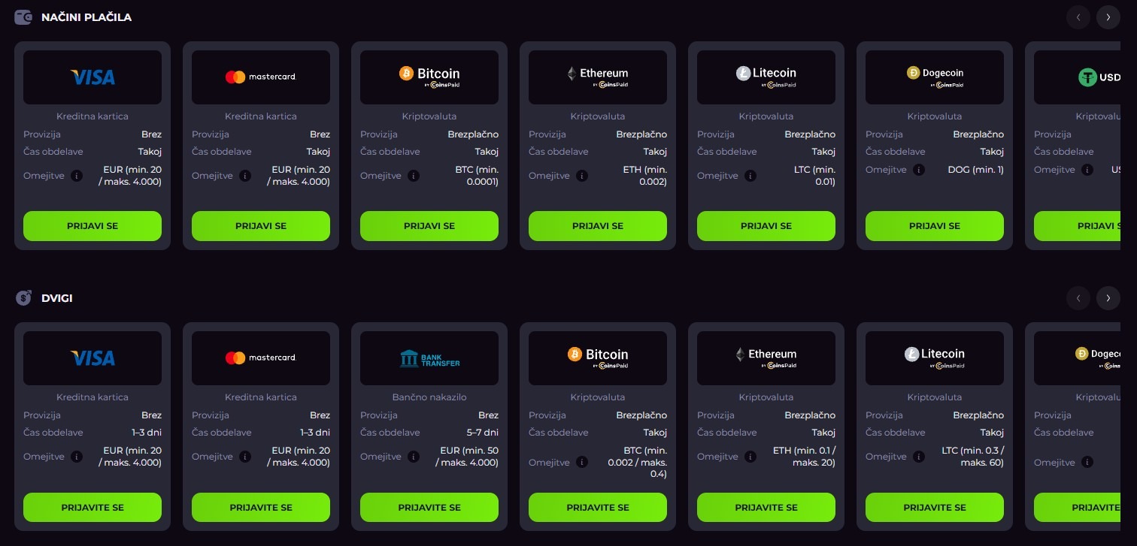1137x546 pixels.
Task: Select the Bank Transfer logo in withdrawals
Action: click(429, 358)
